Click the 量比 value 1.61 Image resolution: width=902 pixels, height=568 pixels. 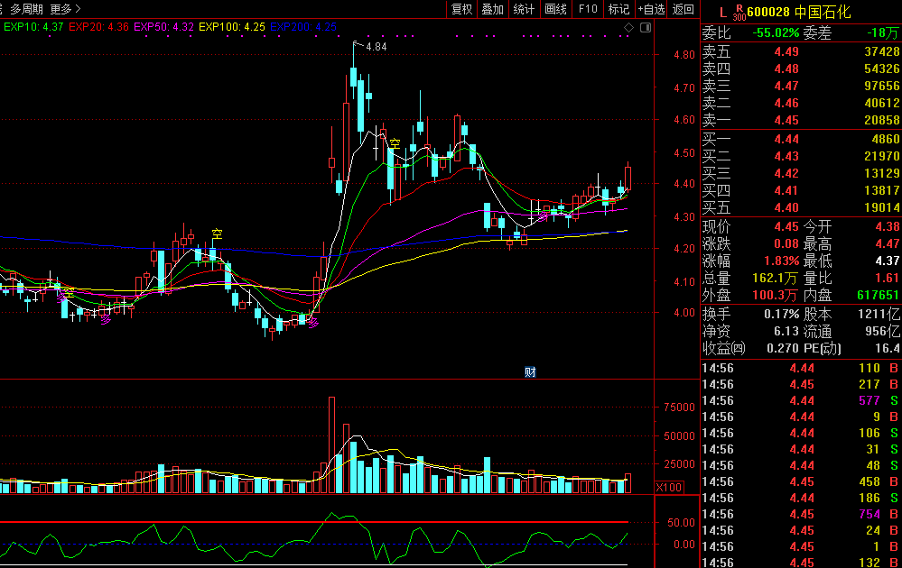tap(888, 278)
